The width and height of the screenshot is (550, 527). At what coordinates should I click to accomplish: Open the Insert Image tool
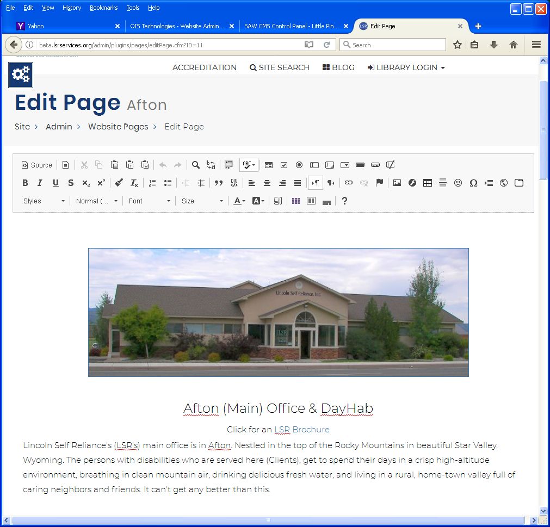pos(397,183)
